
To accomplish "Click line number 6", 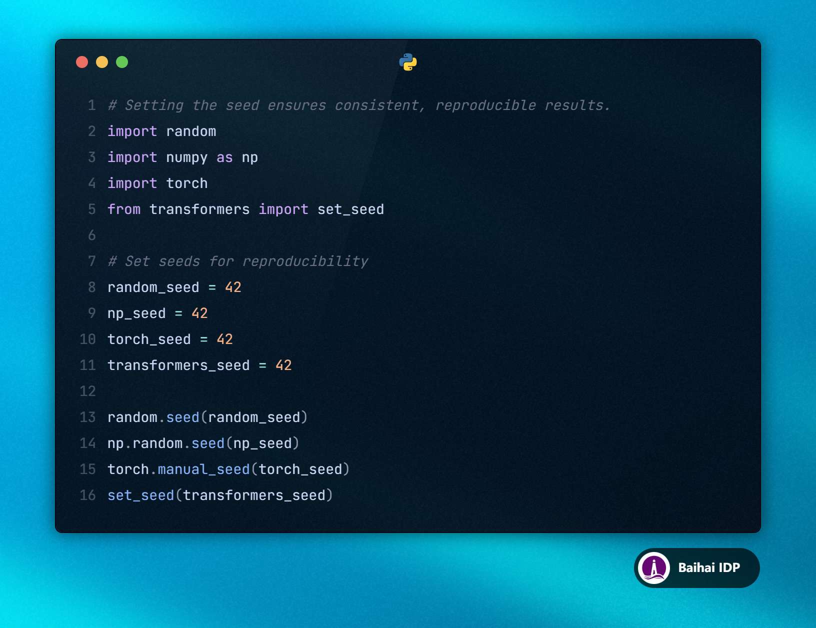I will coord(91,235).
